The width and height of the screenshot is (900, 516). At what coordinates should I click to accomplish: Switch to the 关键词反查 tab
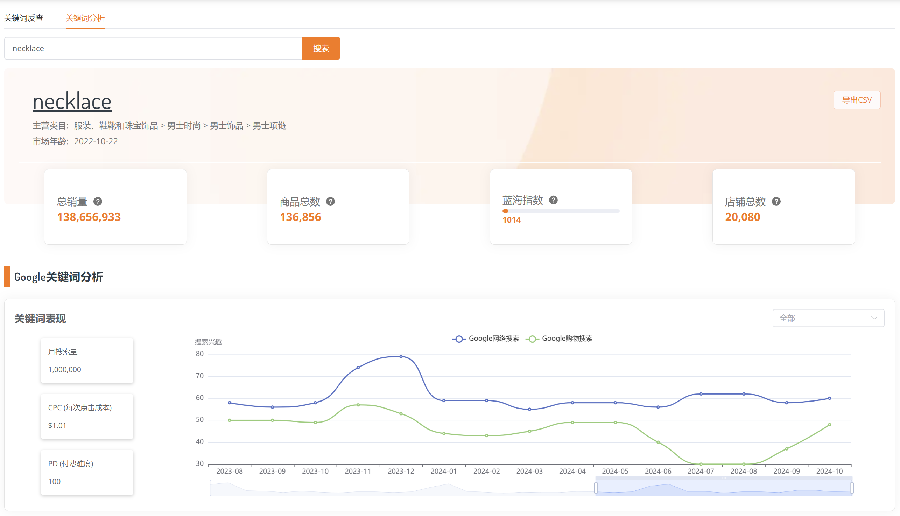pyautogui.click(x=24, y=18)
